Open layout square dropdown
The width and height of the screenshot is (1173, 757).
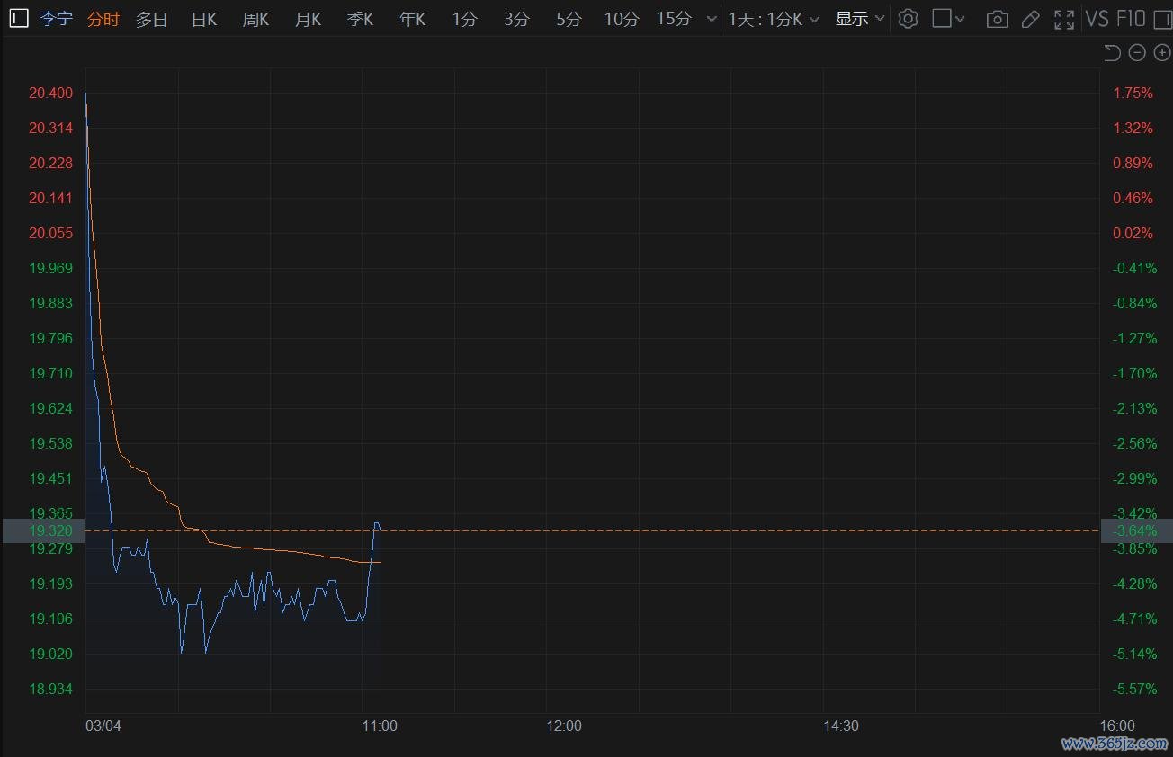click(948, 18)
